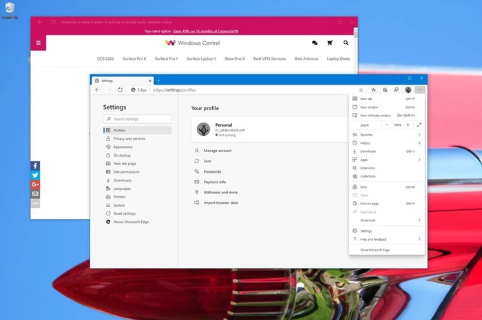Select New tab menu entry
The height and width of the screenshot is (320, 482).
[387, 99]
